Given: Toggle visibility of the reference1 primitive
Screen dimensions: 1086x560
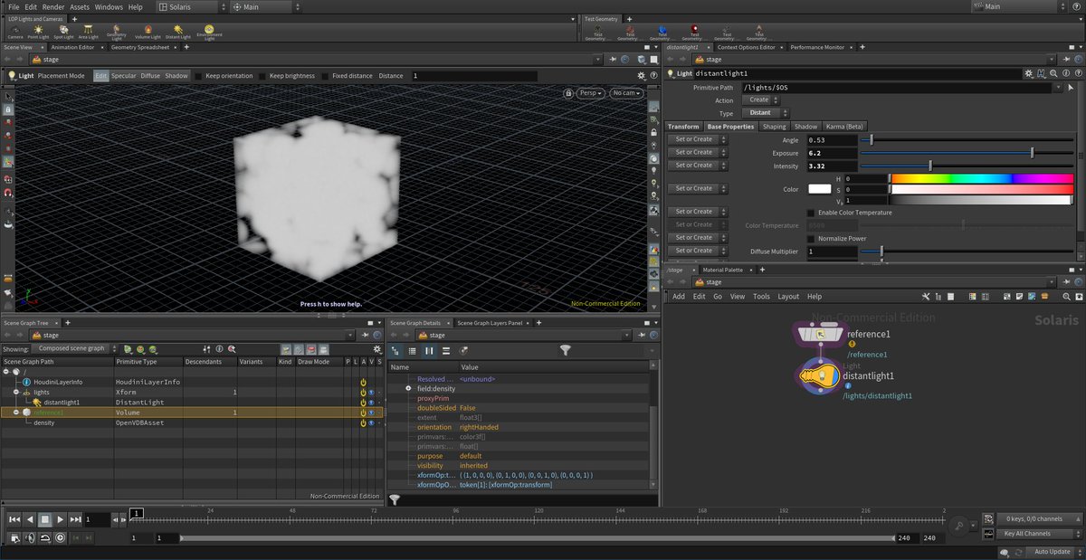Looking at the screenshot, I should [x=371, y=413].
